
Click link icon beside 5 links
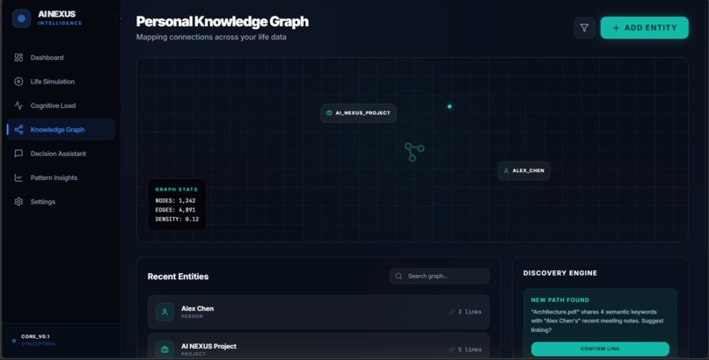[x=452, y=349]
